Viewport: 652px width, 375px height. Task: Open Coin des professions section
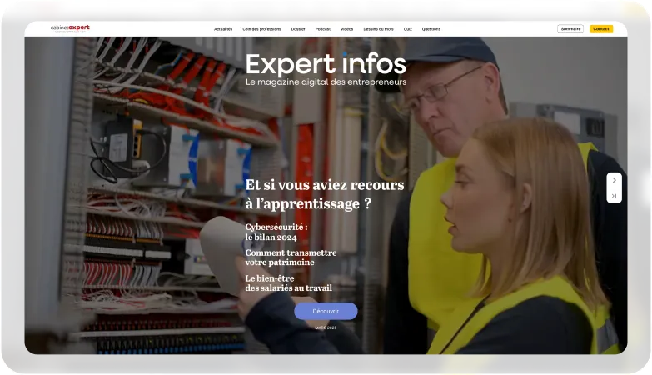(261, 29)
